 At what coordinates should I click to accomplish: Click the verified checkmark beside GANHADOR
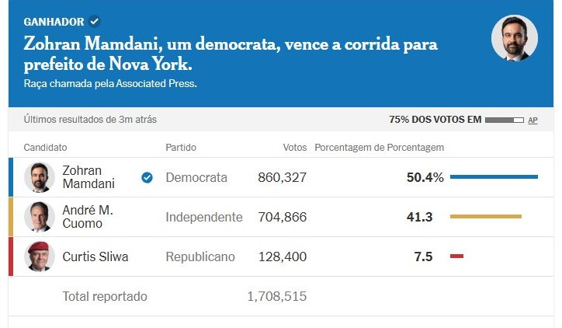point(95,21)
